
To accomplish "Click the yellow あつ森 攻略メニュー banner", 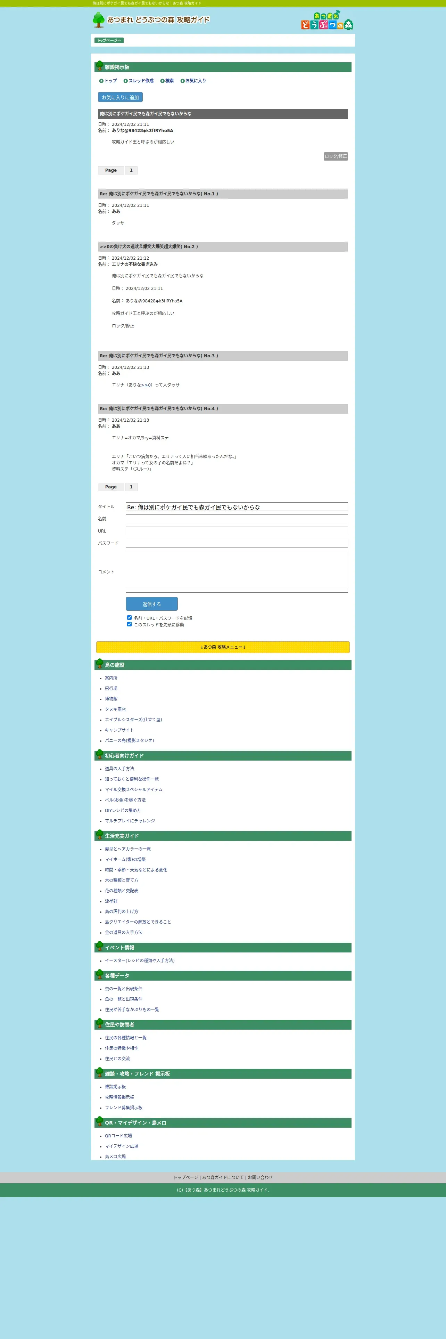I will [223, 647].
